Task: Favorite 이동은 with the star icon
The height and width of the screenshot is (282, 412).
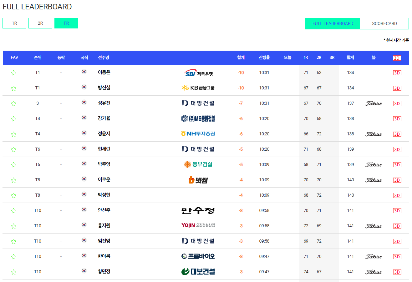Action: (13, 73)
